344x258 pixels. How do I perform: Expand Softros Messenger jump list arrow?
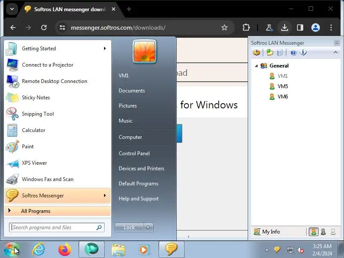pyautogui.click(x=105, y=196)
